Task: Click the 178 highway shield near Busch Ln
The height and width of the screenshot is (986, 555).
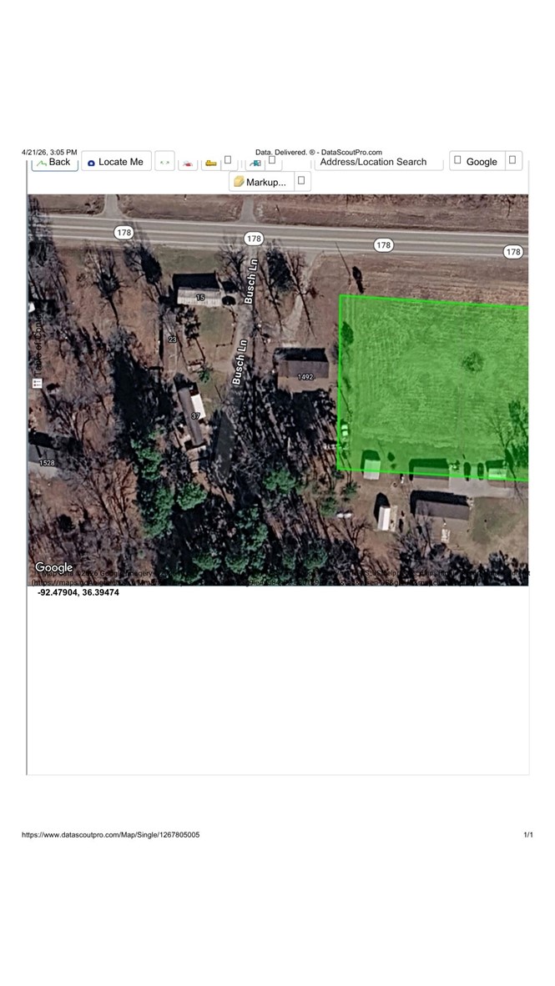Action: pos(254,239)
